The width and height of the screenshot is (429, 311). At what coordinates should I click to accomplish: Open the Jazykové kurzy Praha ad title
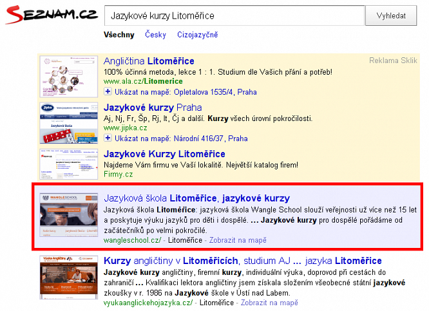point(153,108)
